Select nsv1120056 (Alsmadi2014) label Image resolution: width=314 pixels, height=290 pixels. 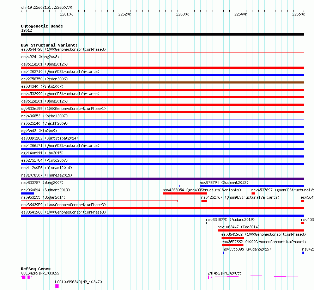tap(47, 168)
